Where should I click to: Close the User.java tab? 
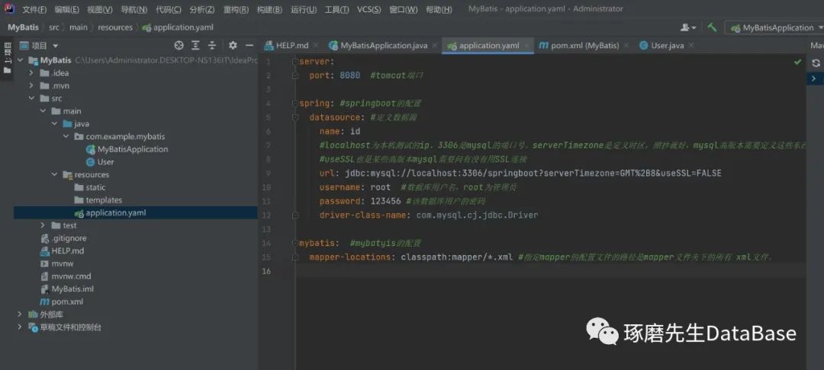click(x=691, y=46)
